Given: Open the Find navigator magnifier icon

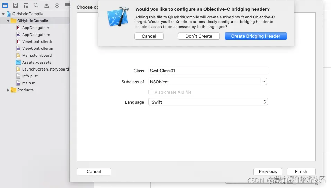Looking at the screenshot, I should [36, 6].
